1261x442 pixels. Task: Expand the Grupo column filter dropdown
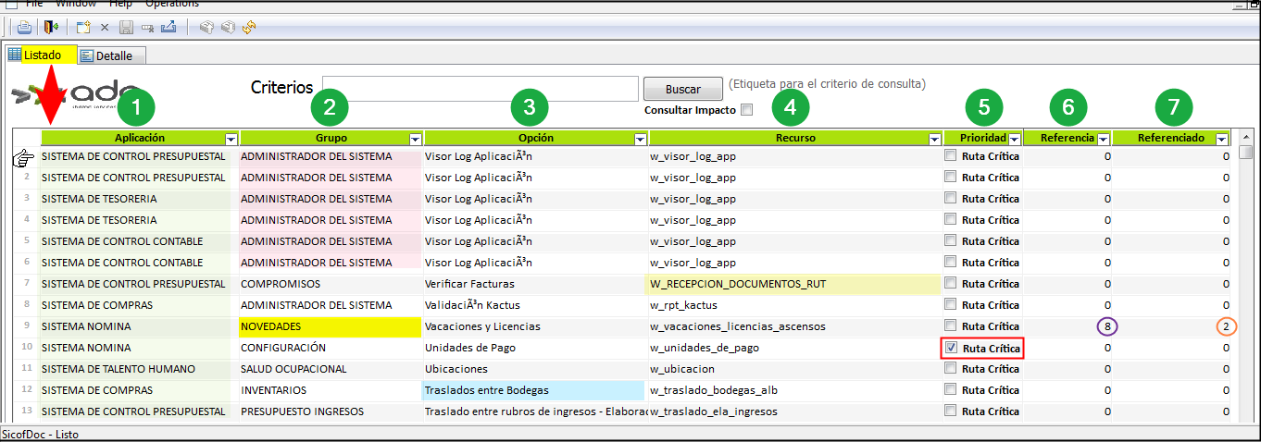(415, 139)
